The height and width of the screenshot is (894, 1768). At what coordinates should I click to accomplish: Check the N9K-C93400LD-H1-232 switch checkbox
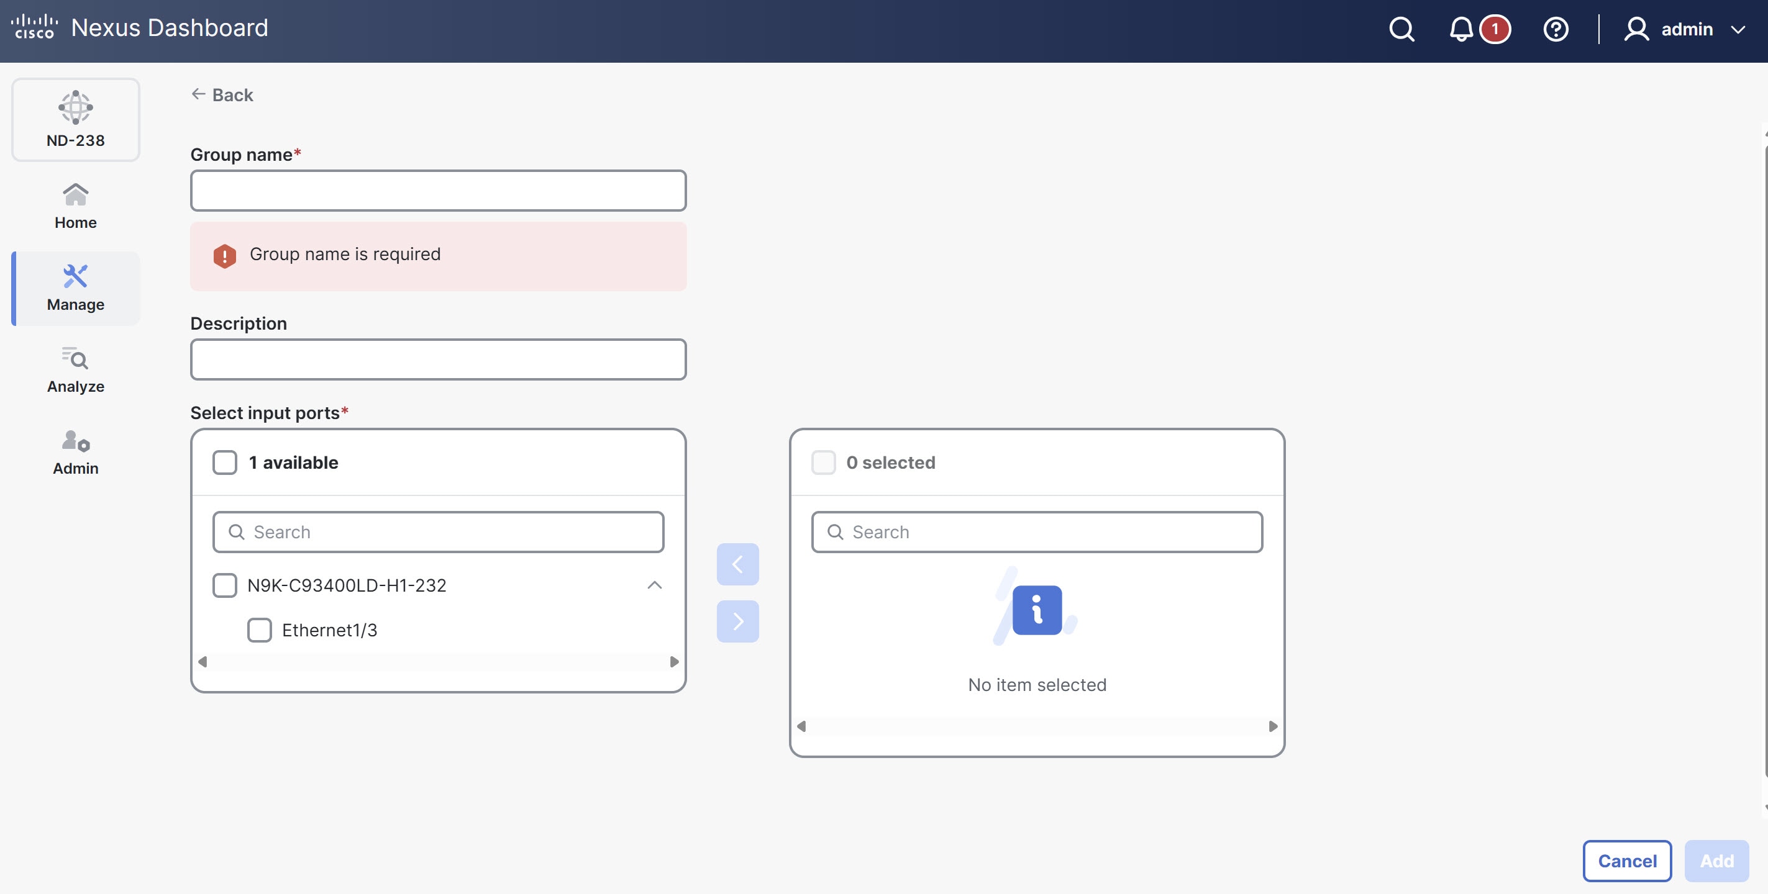(x=224, y=585)
